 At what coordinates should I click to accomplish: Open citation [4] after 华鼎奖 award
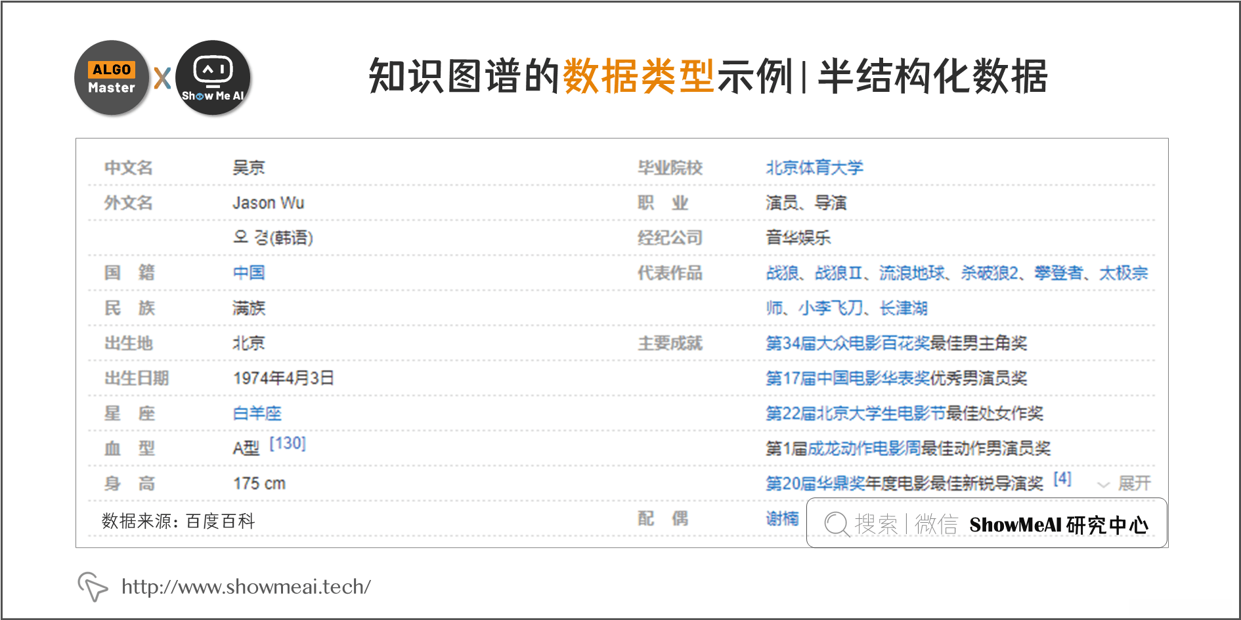tap(1062, 479)
